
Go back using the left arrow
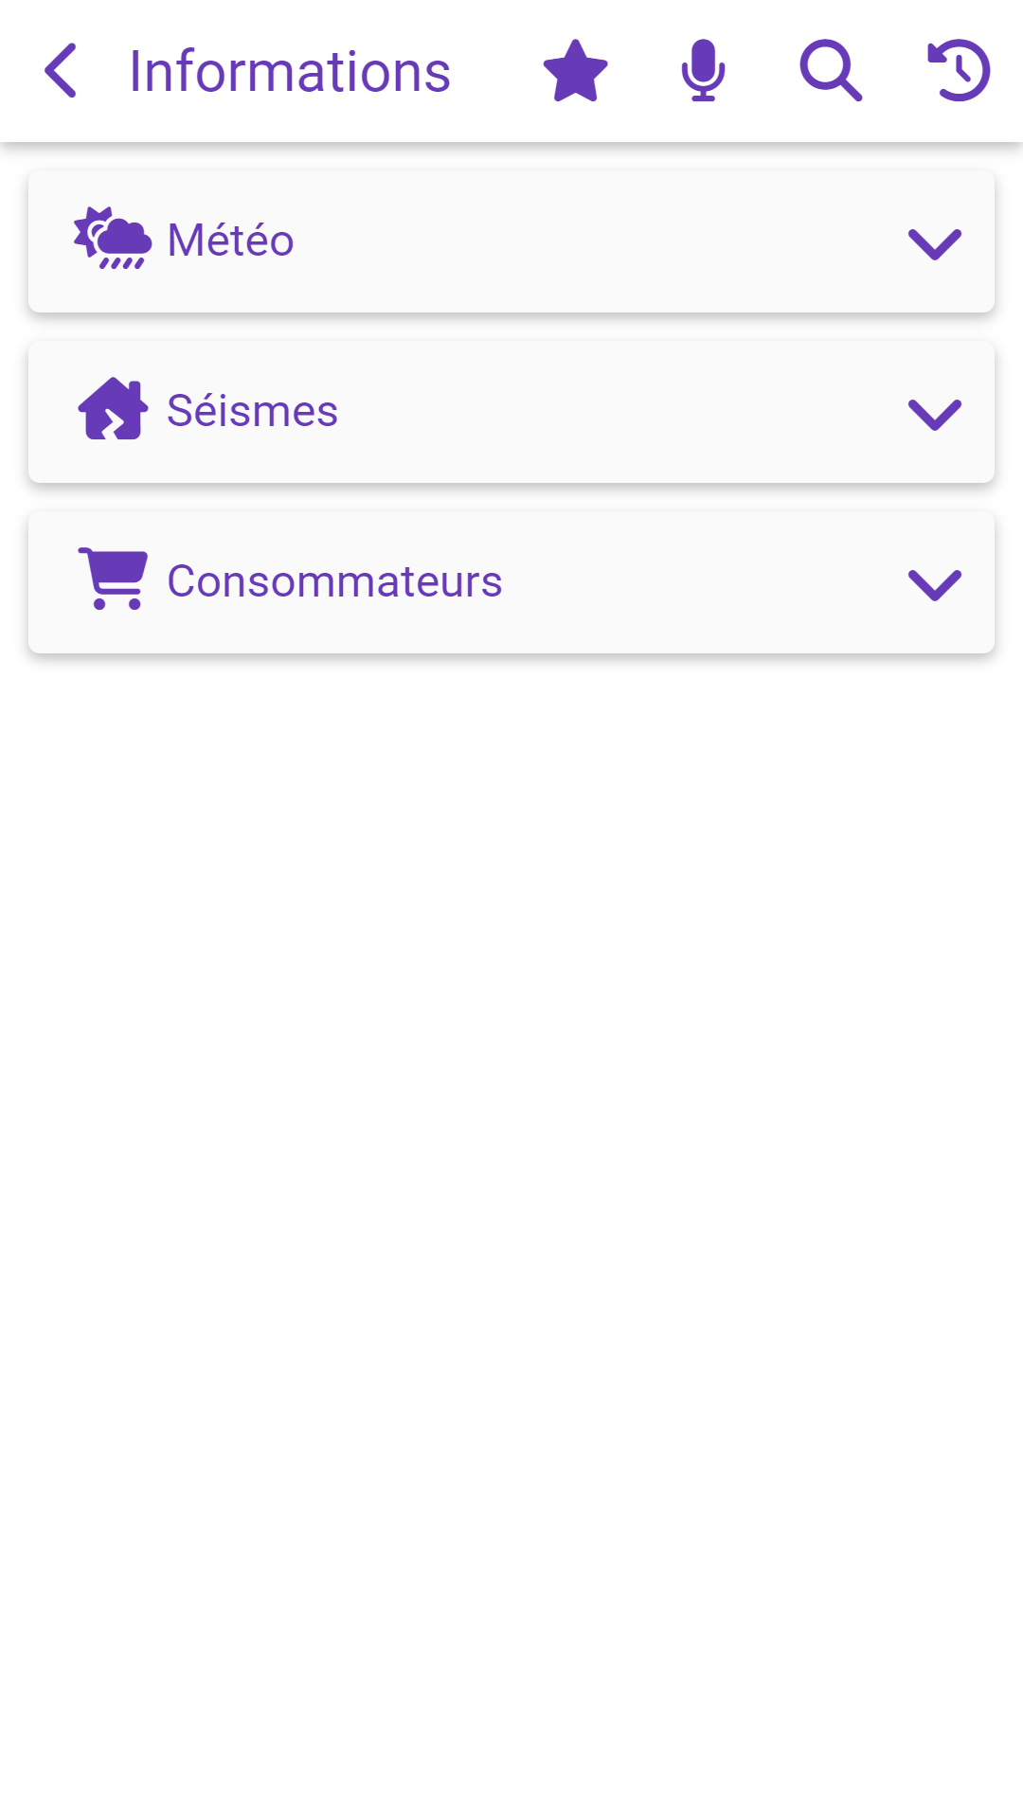pos(61,71)
